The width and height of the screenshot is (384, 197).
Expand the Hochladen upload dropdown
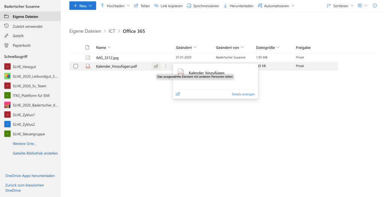click(115, 6)
